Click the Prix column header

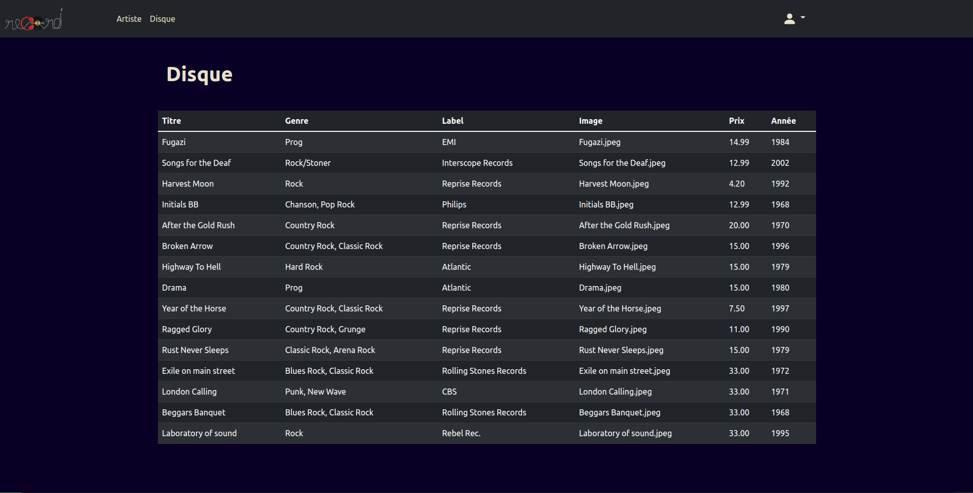(x=736, y=121)
